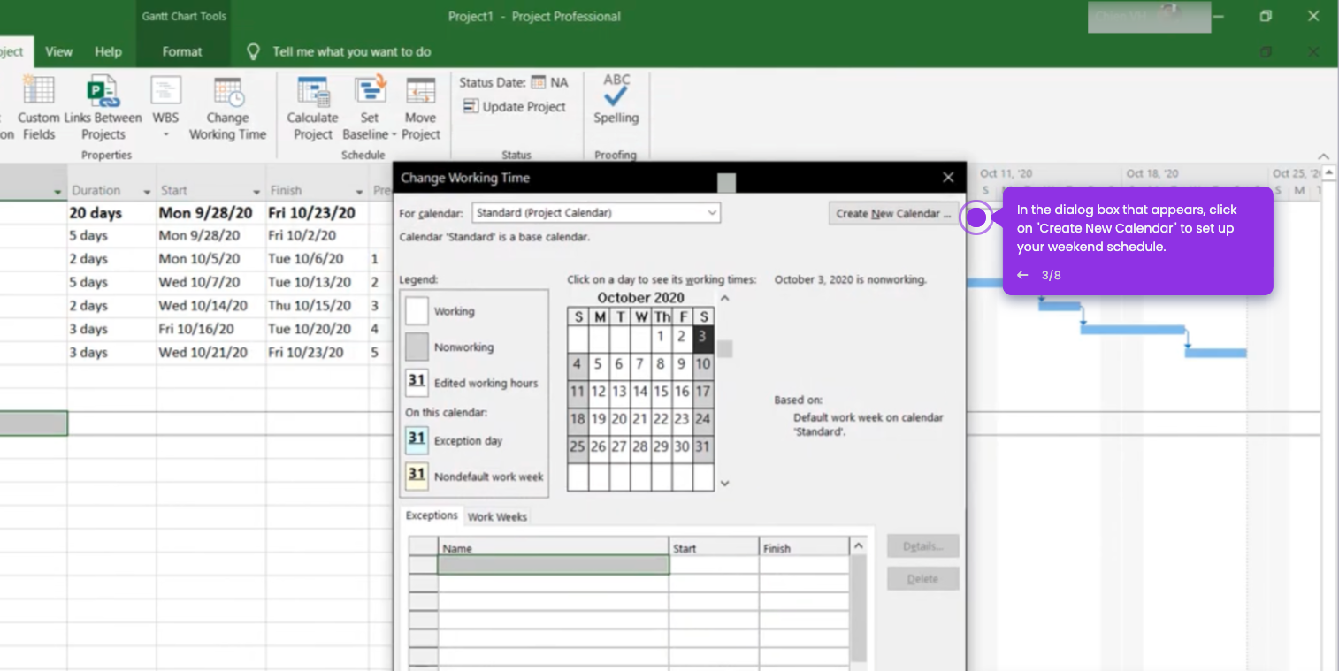Click Update Project button
Image resolution: width=1339 pixels, height=671 pixels.
pyautogui.click(x=515, y=106)
